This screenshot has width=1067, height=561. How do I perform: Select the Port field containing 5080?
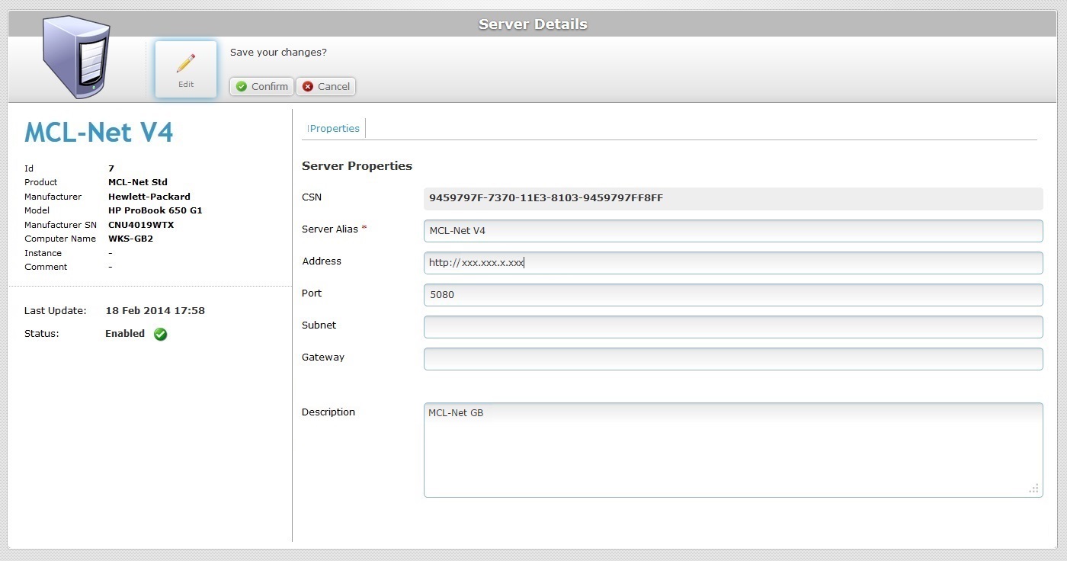733,295
